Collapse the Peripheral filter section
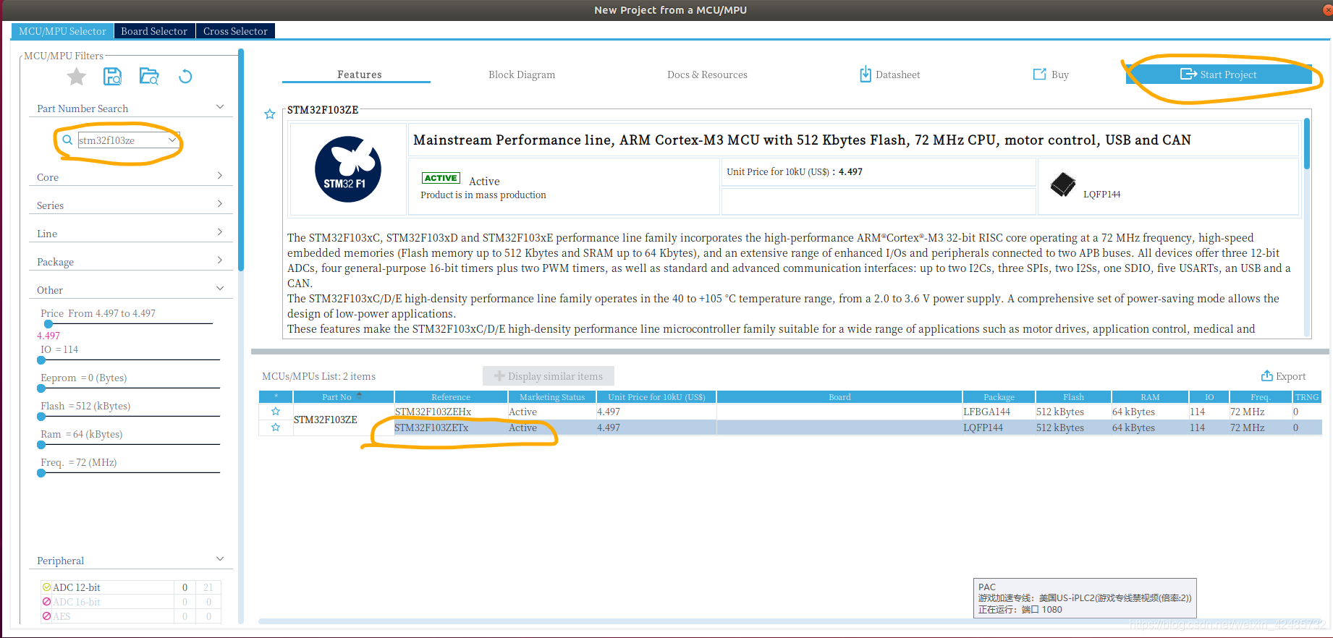Screen dimensions: 1333x638 tap(220, 559)
